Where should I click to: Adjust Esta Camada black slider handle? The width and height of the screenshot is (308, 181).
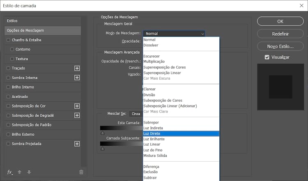[103, 133]
